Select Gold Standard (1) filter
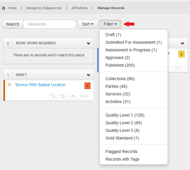 (x=122, y=138)
